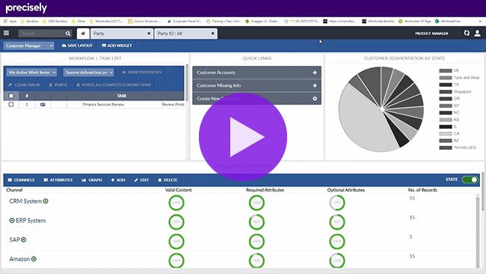Viewport: 486px width, 274px height.
Task: Open the System defined box dropdown
Action: pos(89,73)
